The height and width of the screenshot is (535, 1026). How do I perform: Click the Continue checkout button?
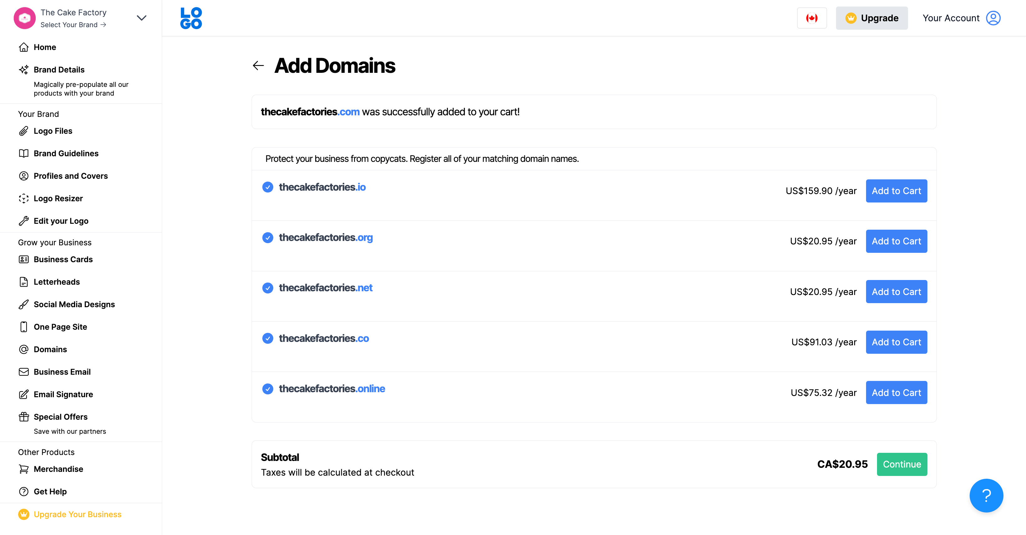click(902, 464)
